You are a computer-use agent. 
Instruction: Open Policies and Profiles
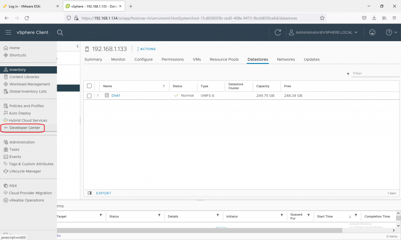24,106
